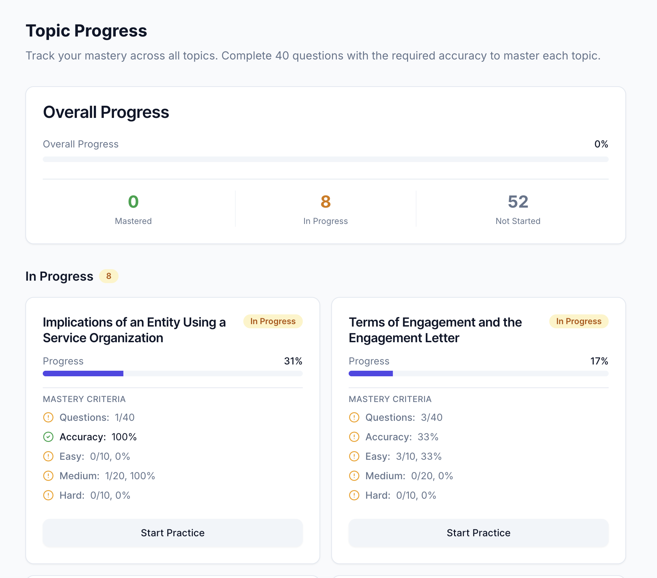Click the alert icon next to Easy 0/10
657x578 pixels.
click(x=48, y=456)
